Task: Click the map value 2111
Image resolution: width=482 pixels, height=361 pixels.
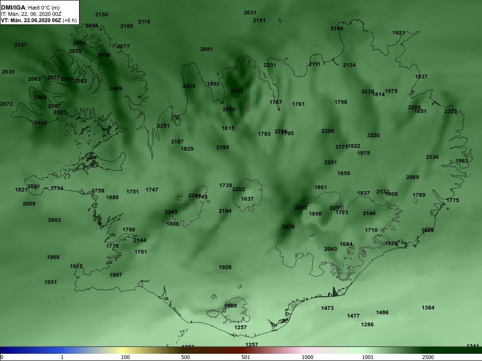Action: (314, 64)
